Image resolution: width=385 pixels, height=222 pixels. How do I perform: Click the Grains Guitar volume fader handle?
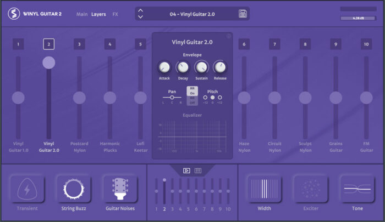335,98
